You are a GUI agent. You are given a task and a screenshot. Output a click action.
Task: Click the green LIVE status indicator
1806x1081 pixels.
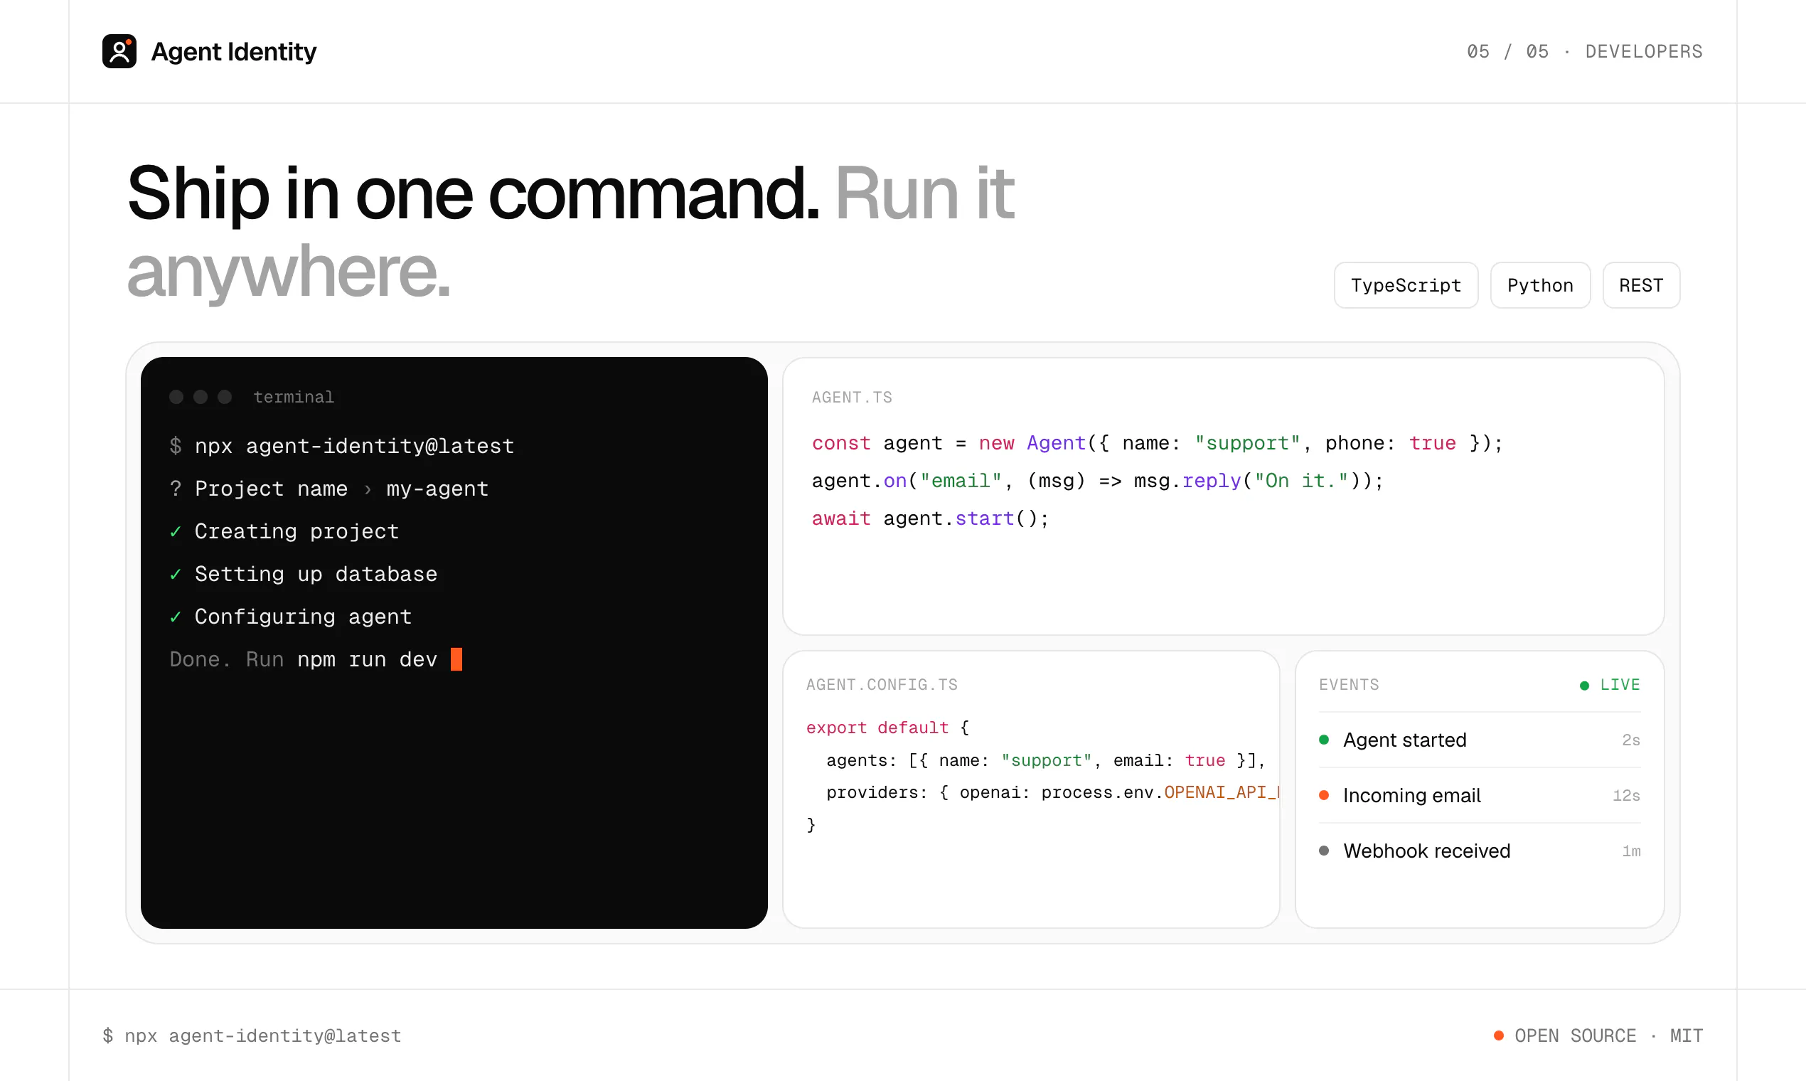tap(1610, 686)
